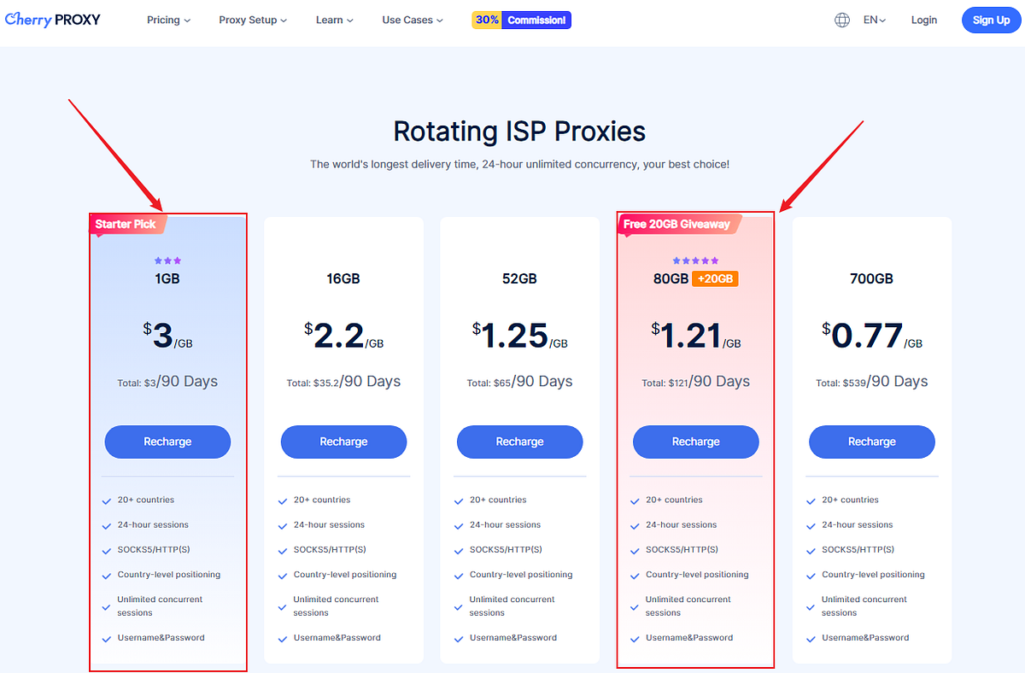
Task: Click the Free 20GB Giveaway ribbon
Action: [679, 224]
